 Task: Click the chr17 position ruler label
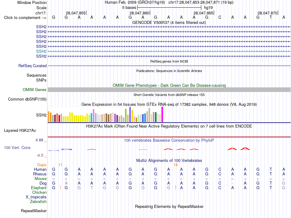41,13
